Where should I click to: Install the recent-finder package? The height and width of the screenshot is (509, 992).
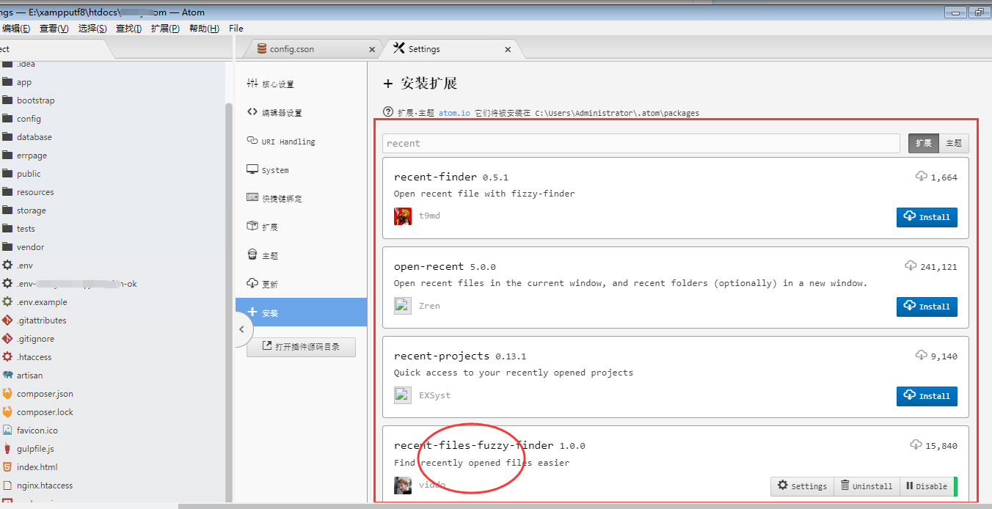pyautogui.click(x=927, y=217)
